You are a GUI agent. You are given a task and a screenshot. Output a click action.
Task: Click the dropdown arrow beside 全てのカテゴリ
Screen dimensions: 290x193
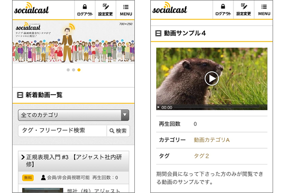pyautogui.click(x=125, y=115)
